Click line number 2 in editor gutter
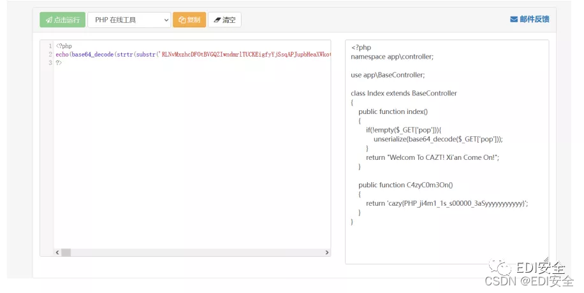Image resolution: width=584 pixels, height=293 pixels. click(50, 54)
